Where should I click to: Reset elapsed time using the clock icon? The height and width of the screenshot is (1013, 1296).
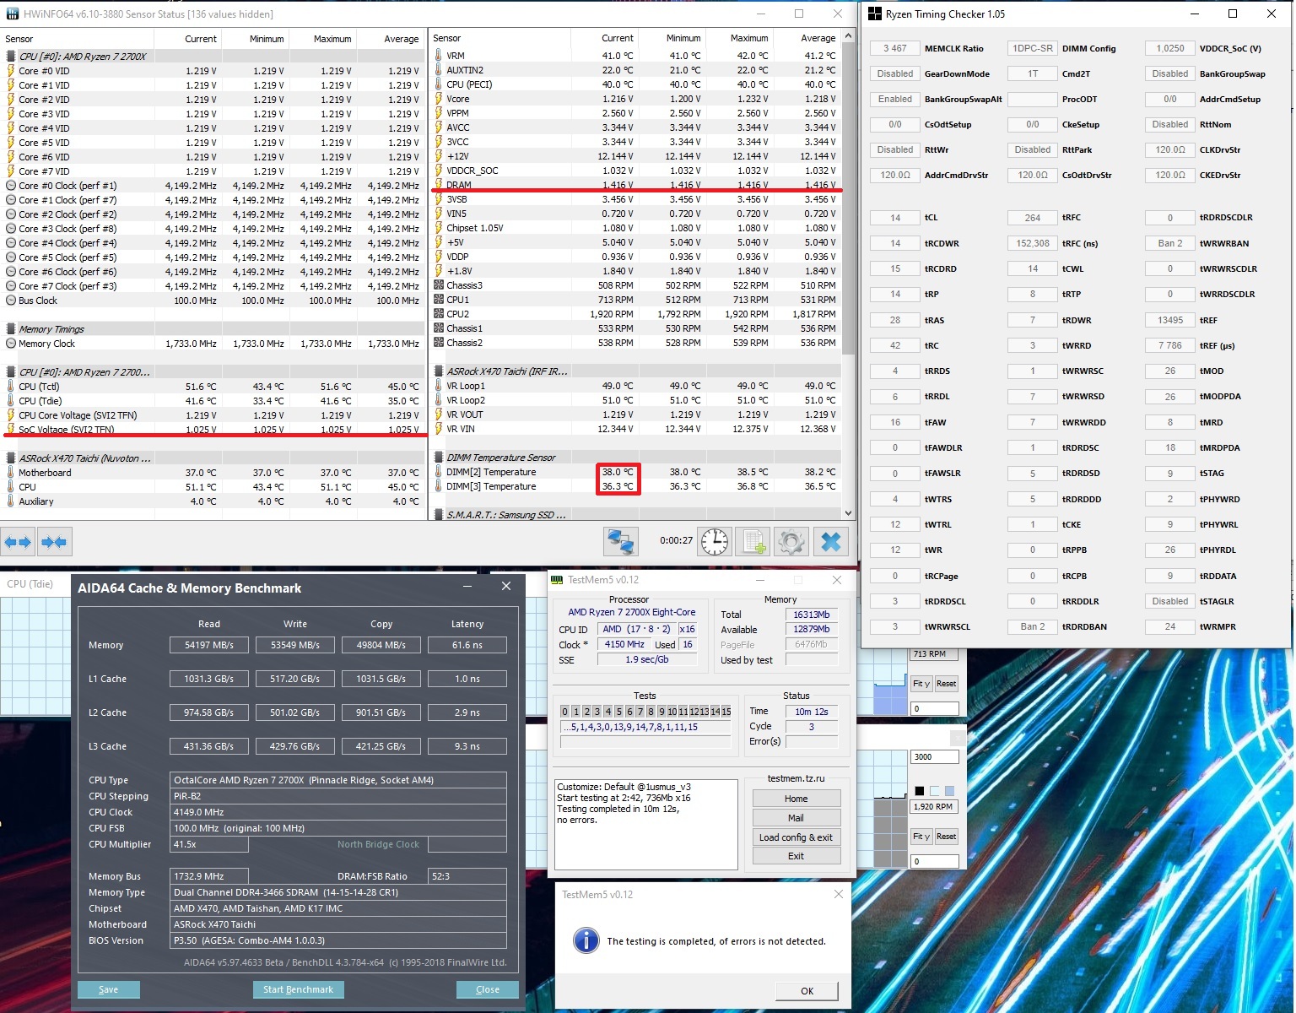(x=715, y=542)
